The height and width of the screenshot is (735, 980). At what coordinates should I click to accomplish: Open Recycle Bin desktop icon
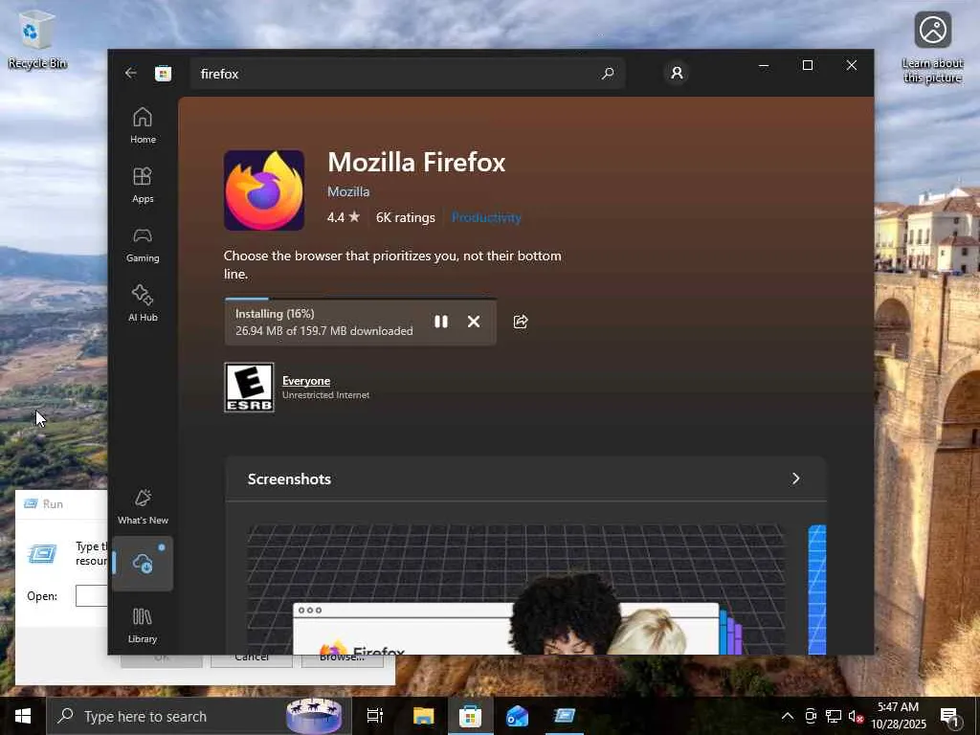coord(37,38)
